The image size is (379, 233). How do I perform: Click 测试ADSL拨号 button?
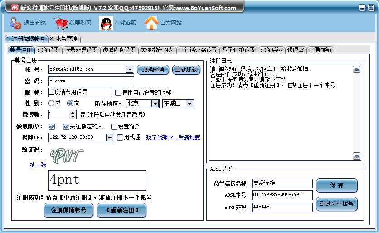(x=337, y=204)
